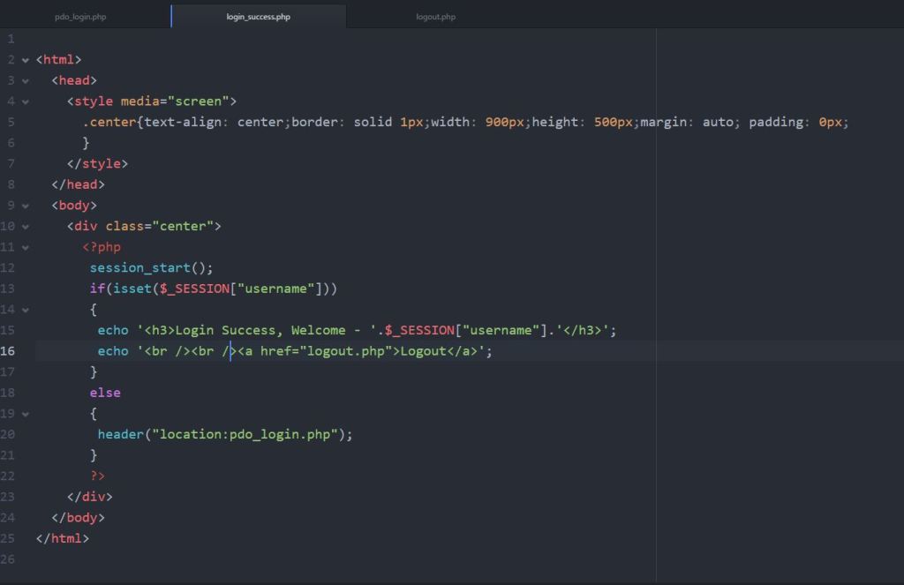The height and width of the screenshot is (585, 904).
Task: Click the 'isset' keyword on line 13
Action: (x=132, y=289)
